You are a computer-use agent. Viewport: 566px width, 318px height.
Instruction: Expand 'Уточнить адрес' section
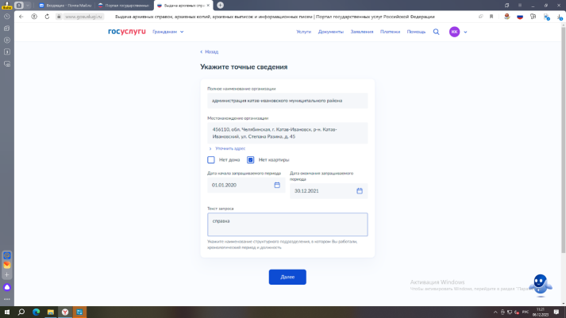click(x=229, y=148)
